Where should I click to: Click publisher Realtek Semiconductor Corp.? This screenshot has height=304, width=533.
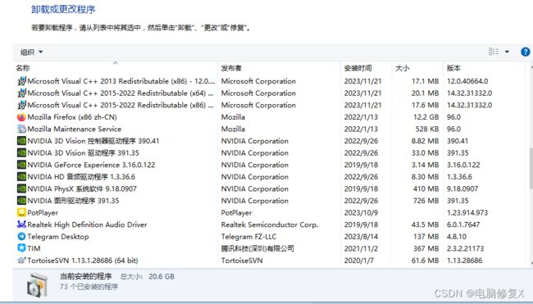click(270, 225)
